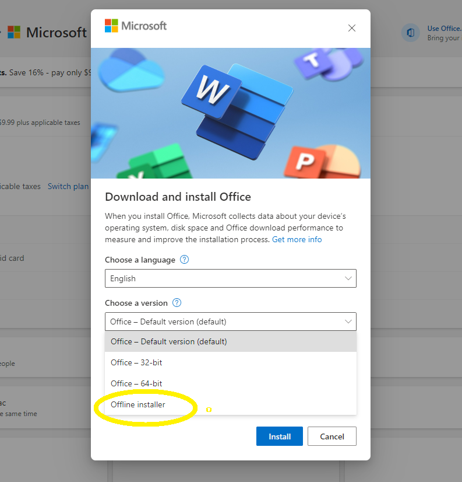Choose the Offline installer option
Image resolution: width=462 pixels, height=482 pixels.
(x=231, y=404)
